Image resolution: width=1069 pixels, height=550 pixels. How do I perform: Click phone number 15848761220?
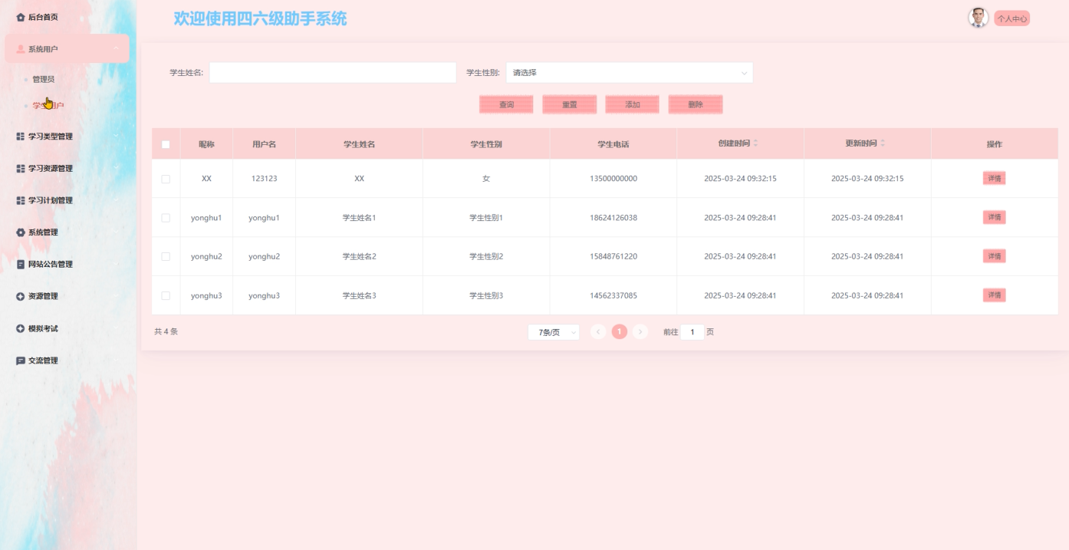click(613, 256)
